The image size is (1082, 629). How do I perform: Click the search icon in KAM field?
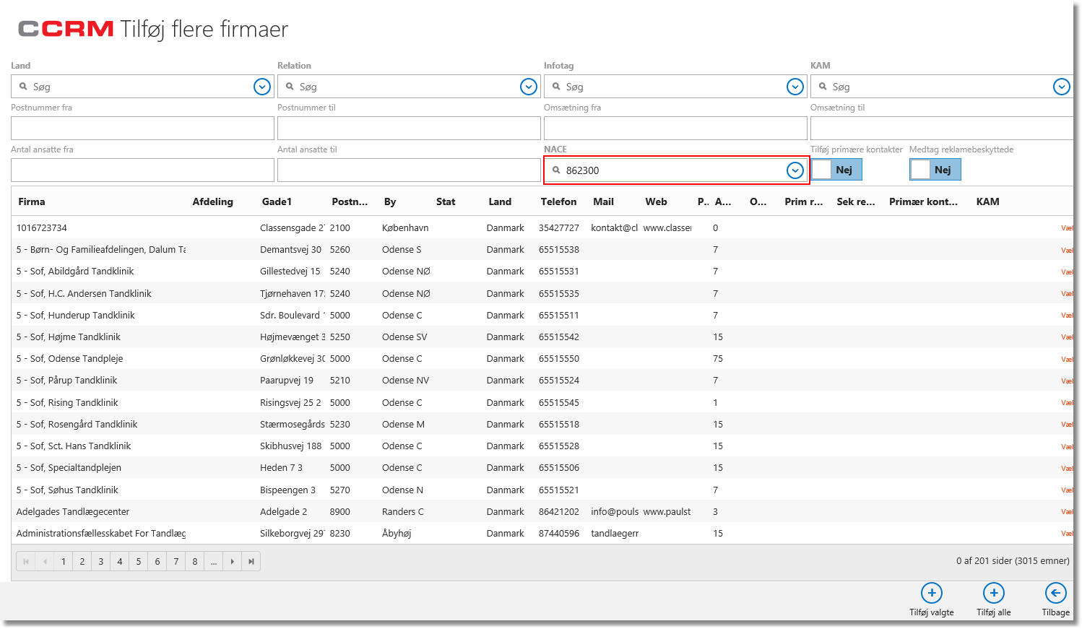pyautogui.click(x=823, y=86)
